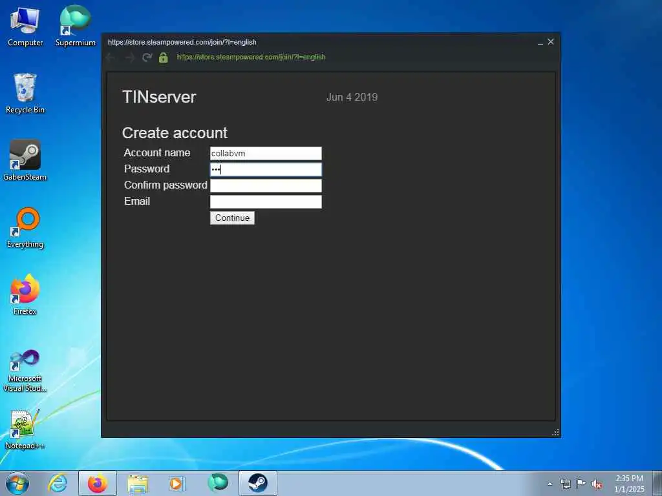Close the Steam browser window
Image resolution: width=662 pixels, height=496 pixels.
tap(551, 42)
